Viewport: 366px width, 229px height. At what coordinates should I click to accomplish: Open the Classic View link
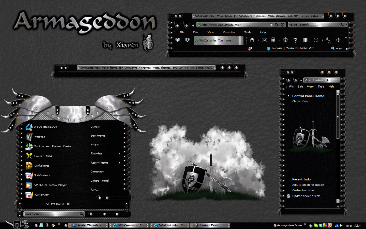tap(300, 101)
